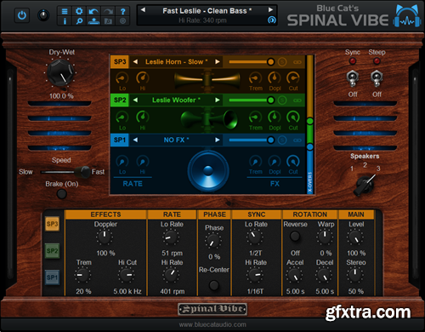Image resolution: width=425 pixels, height=332 pixels.
Task: Click the Dry-Wet knob
Action: tap(60, 73)
